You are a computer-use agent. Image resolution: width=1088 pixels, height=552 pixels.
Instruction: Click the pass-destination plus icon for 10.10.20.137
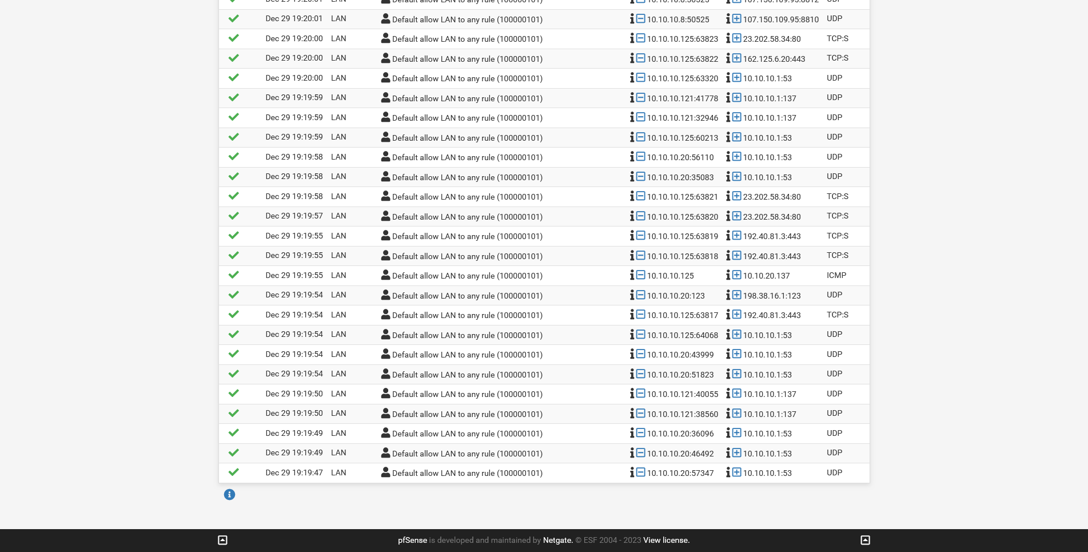737,275
